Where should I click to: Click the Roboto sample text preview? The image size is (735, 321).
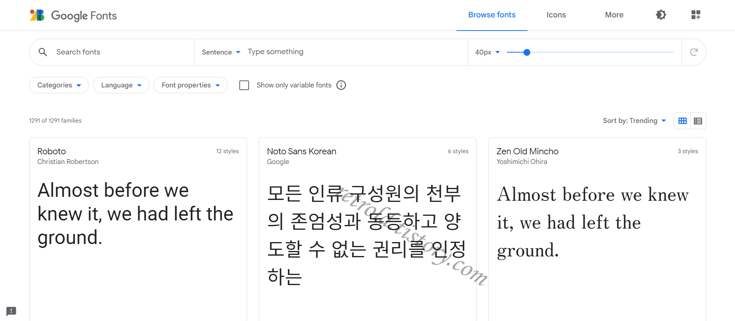[x=136, y=214]
